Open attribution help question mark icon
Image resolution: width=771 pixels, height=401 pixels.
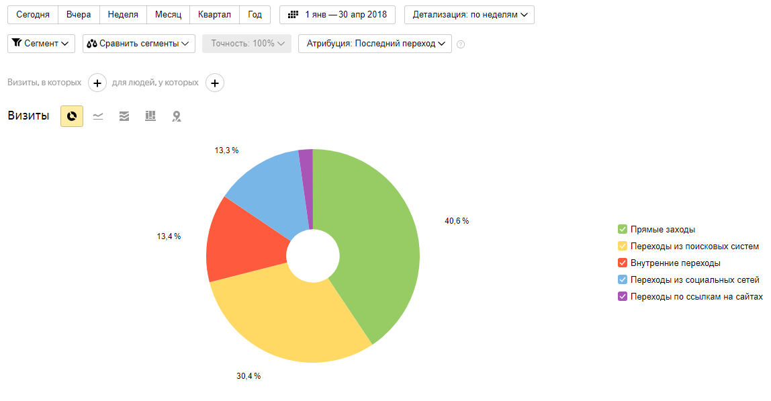pyautogui.click(x=461, y=44)
